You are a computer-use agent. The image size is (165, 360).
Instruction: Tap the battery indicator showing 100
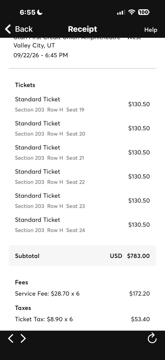[144, 12]
